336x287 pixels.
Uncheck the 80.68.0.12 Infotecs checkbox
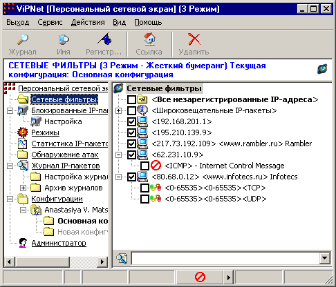[x=131, y=177]
